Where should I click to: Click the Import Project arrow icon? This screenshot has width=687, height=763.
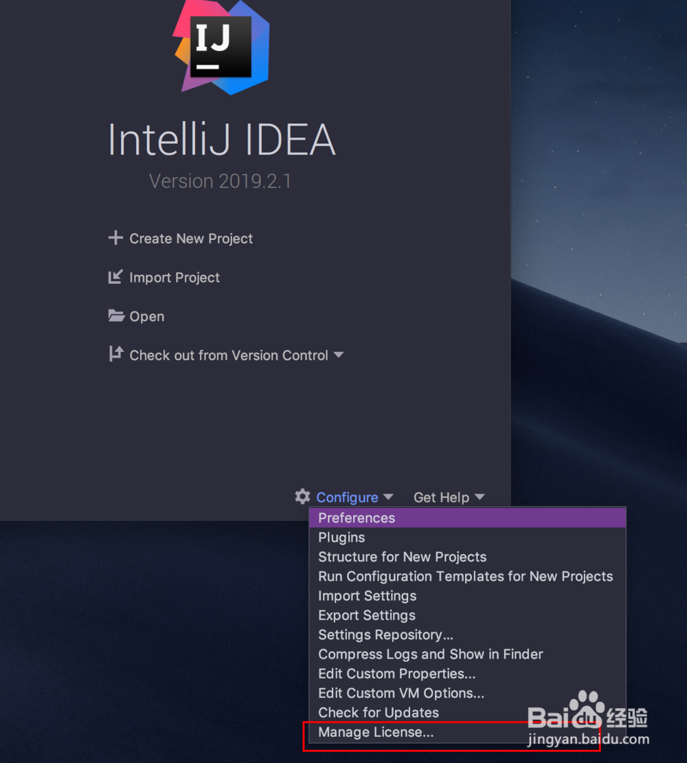(x=115, y=277)
